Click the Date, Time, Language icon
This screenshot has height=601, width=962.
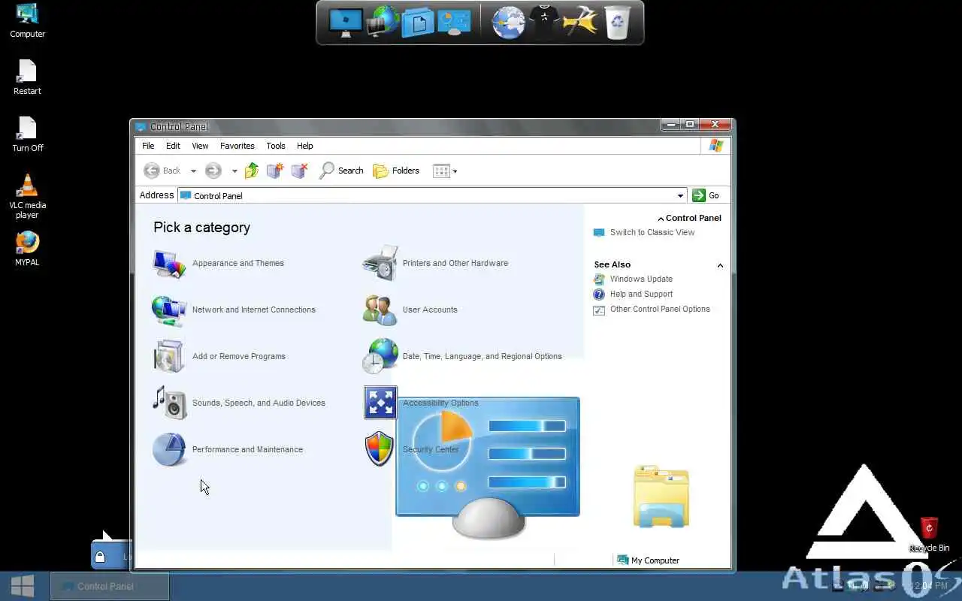380,356
